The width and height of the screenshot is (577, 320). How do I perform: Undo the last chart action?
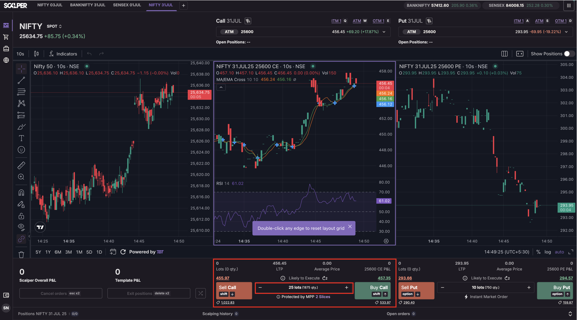point(89,54)
